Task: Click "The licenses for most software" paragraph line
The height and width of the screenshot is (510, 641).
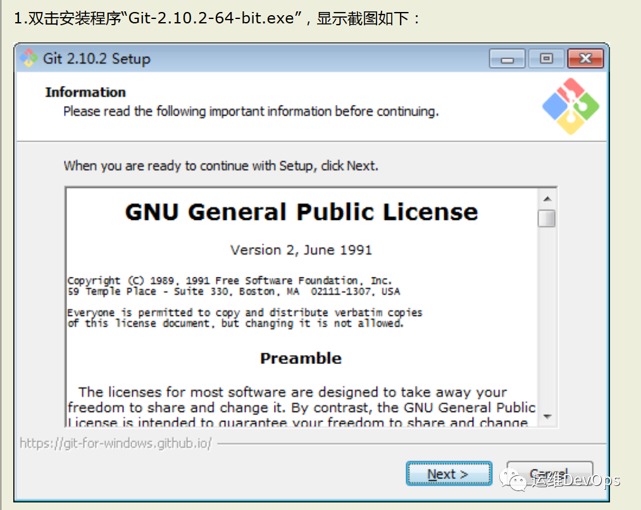Action: point(293,392)
